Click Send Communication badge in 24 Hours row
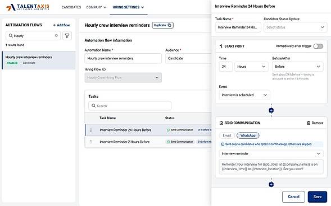Screen dimensions: 331x206 180,130
